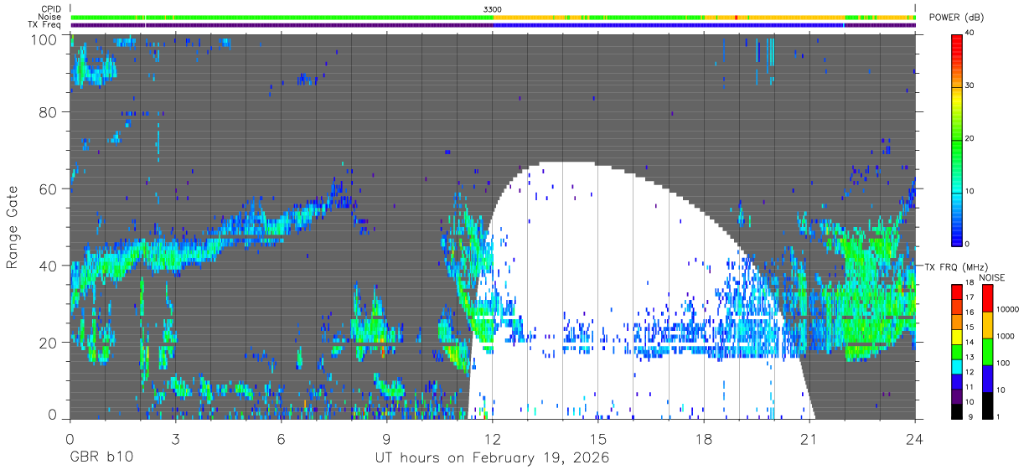Click the range gate 20 tick label
Image resolution: width=1029 pixels, height=475 pixels.
pyautogui.click(x=49, y=343)
